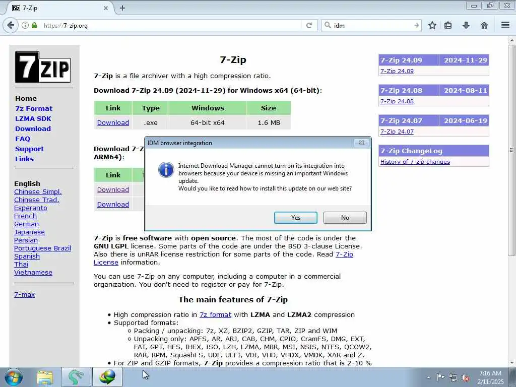The height and width of the screenshot is (387, 516).
Task: Open File Explorer from the taskbar
Action: [x=45, y=377]
